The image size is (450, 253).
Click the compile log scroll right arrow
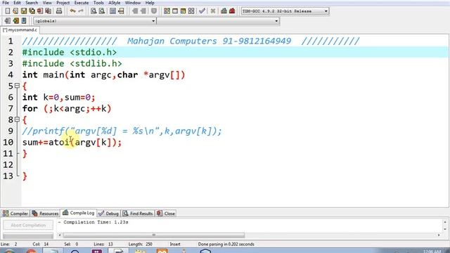tap(439, 235)
